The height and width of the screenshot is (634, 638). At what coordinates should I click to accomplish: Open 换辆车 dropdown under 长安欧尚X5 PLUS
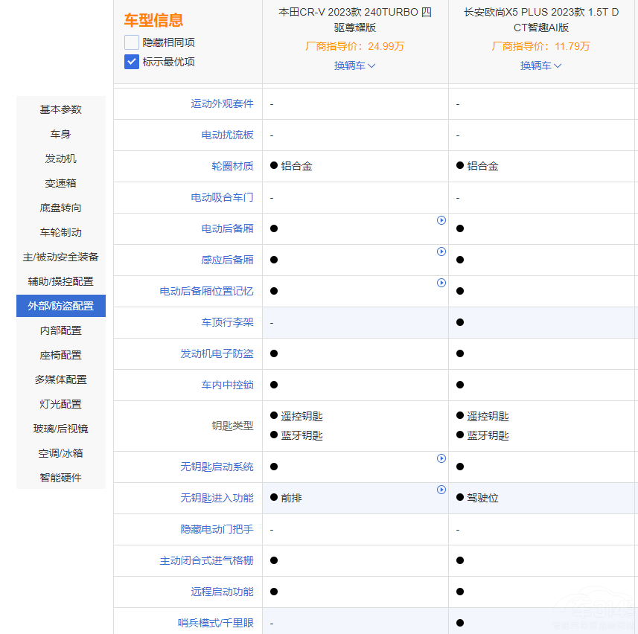point(540,65)
